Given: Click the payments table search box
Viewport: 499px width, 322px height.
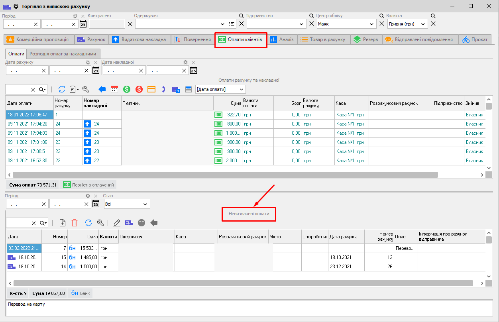Looking at the screenshot, I should 17,90.
